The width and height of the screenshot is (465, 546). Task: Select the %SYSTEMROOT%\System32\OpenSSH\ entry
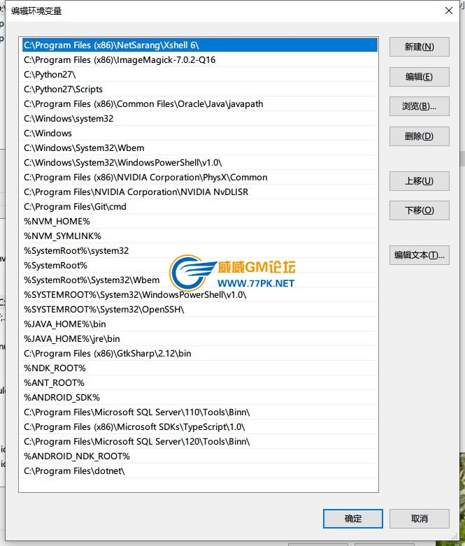[x=199, y=309]
